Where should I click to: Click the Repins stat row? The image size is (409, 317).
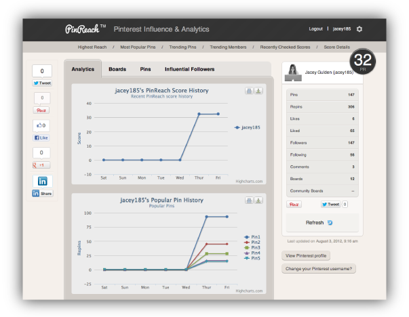[322, 107]
